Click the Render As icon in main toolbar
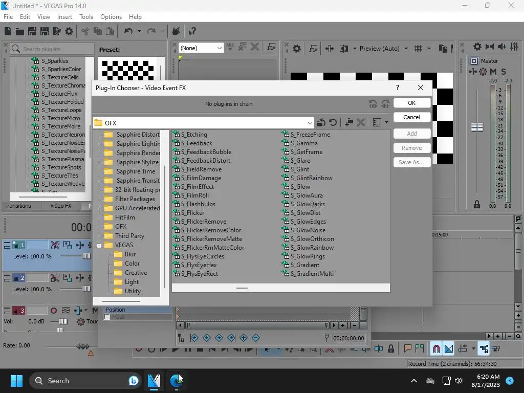The height and width of the screenshot is (393, 524). (56, 31)
